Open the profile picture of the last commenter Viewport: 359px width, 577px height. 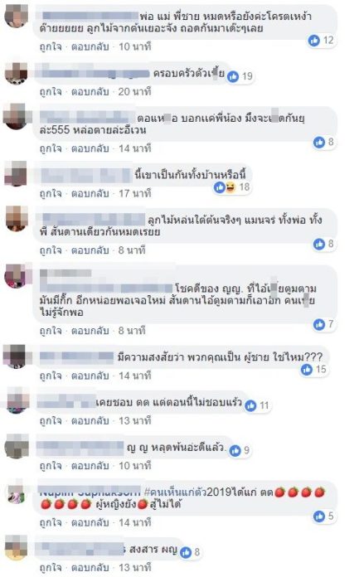[17, 547]
